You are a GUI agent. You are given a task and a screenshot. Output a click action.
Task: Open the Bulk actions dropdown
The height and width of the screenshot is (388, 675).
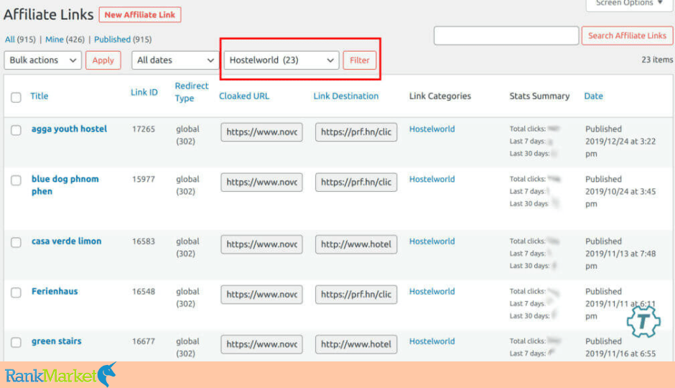(x=42, y=60)
